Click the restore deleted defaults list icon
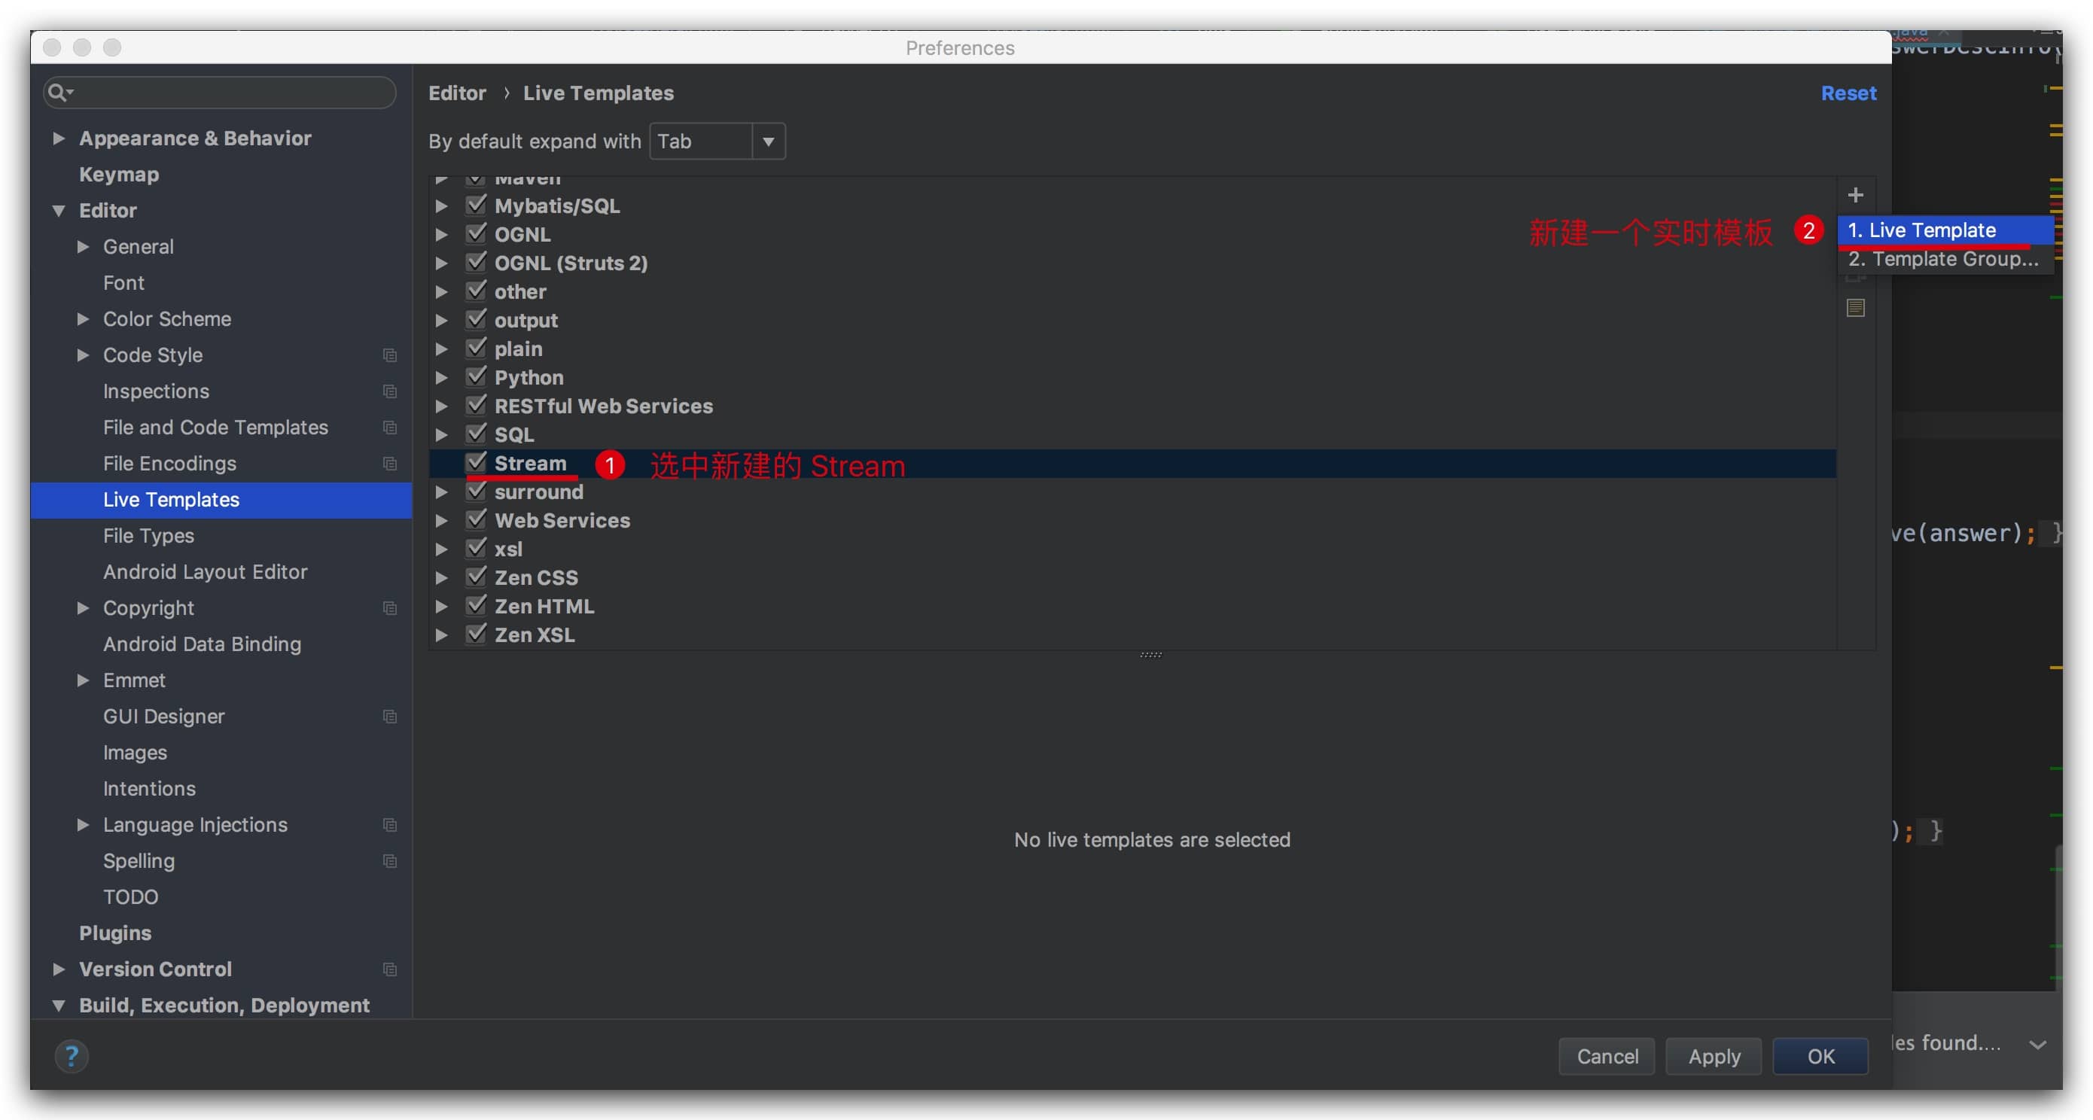2093x1120 pixels. [1855, 308]
